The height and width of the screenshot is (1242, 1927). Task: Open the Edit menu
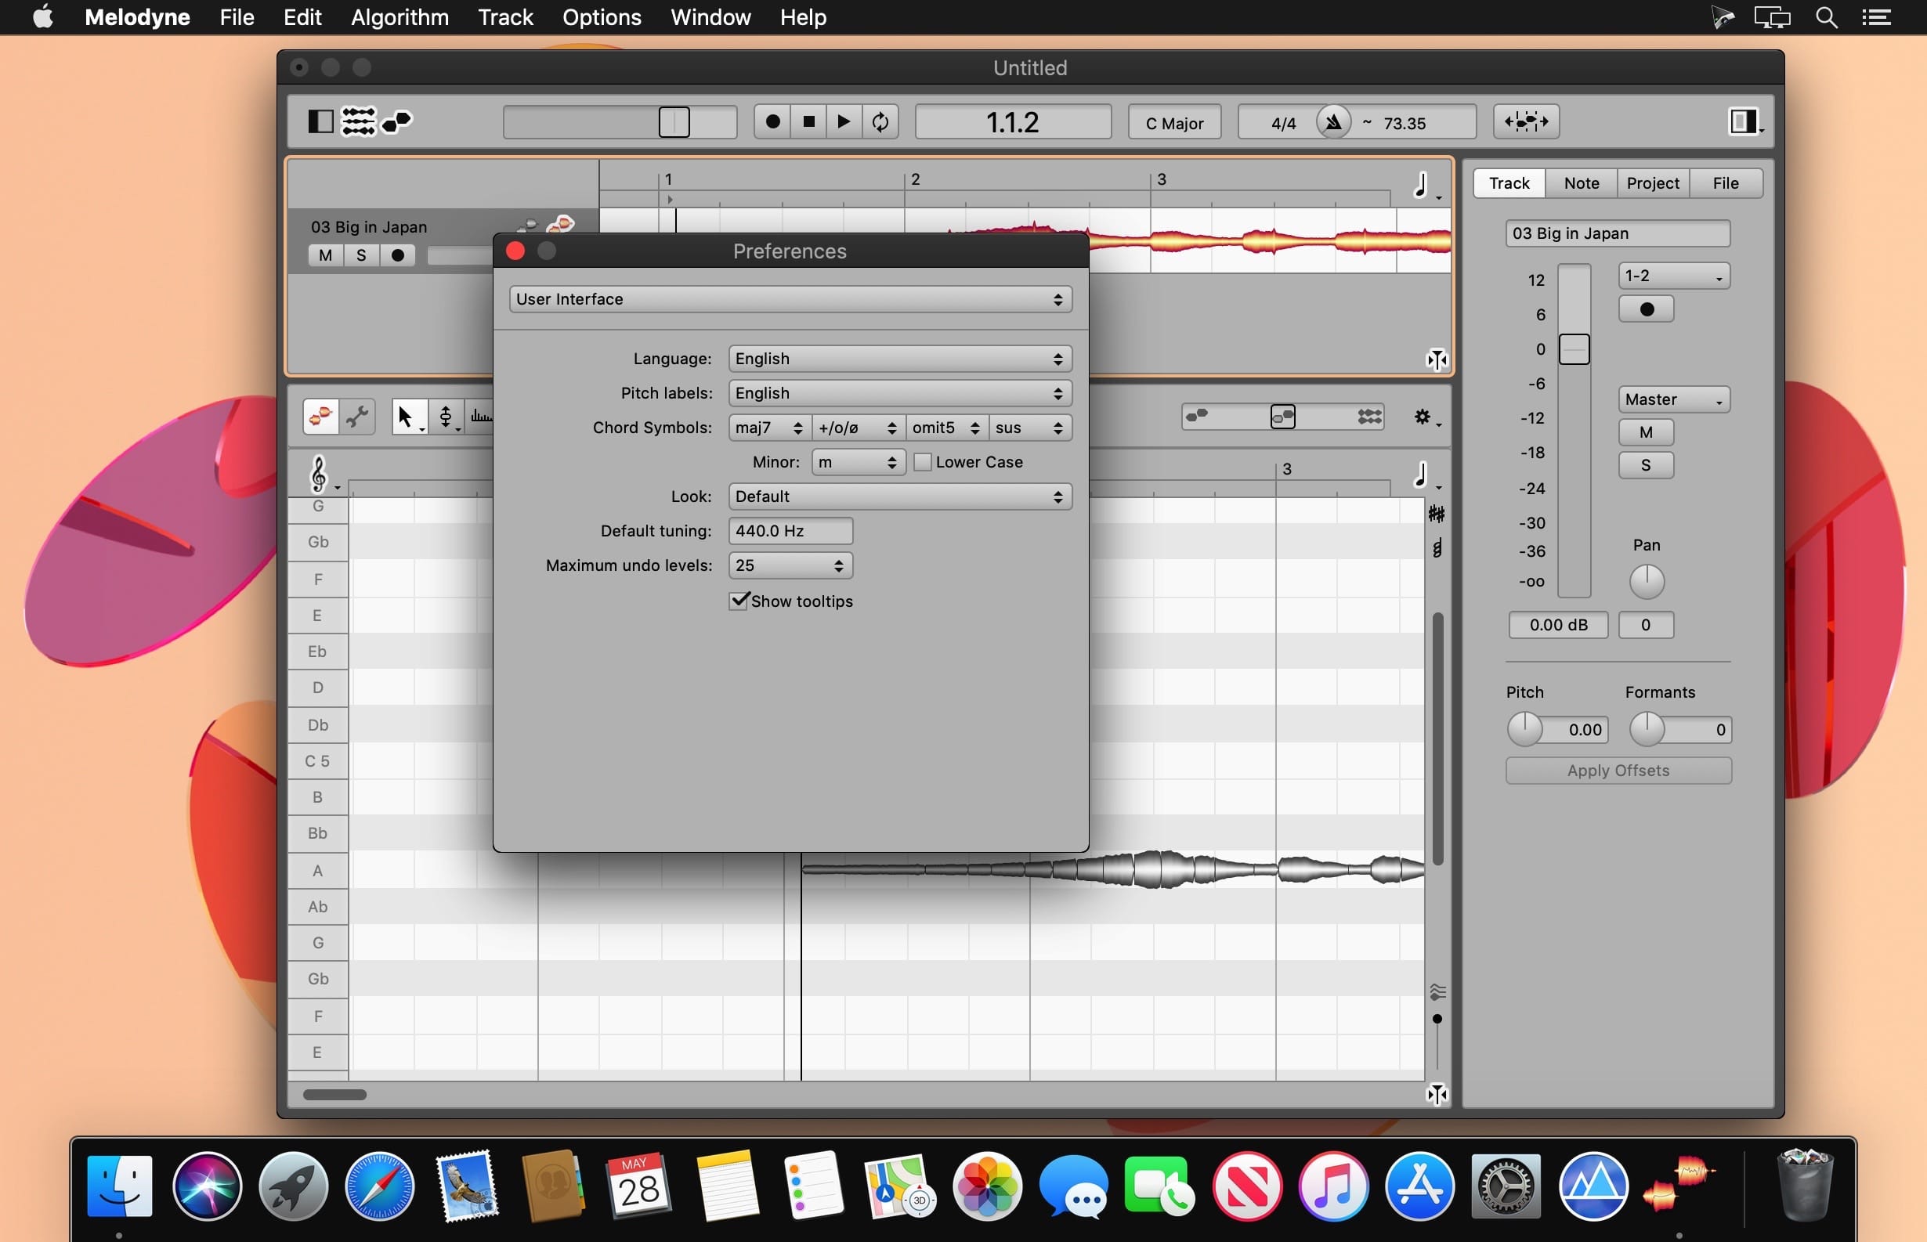[x=302, y=17]
